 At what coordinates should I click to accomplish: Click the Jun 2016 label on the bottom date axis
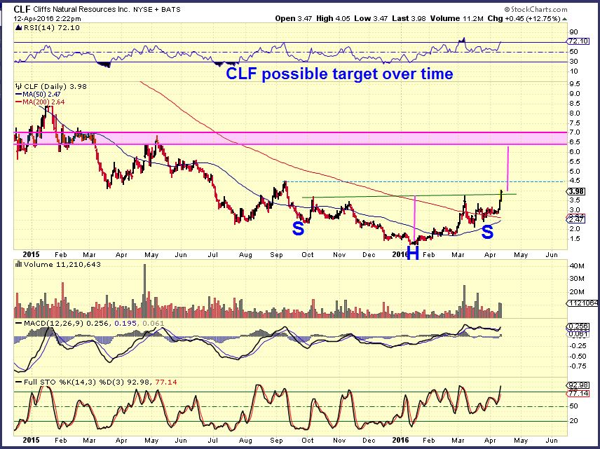click(x=552, y=440)
